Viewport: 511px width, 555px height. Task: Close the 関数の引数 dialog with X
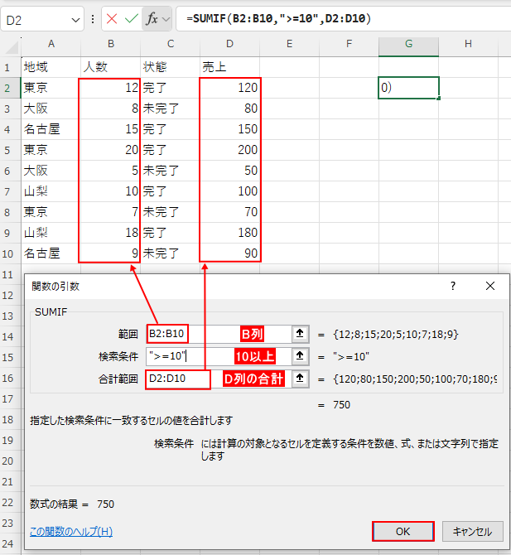(490, 286)
